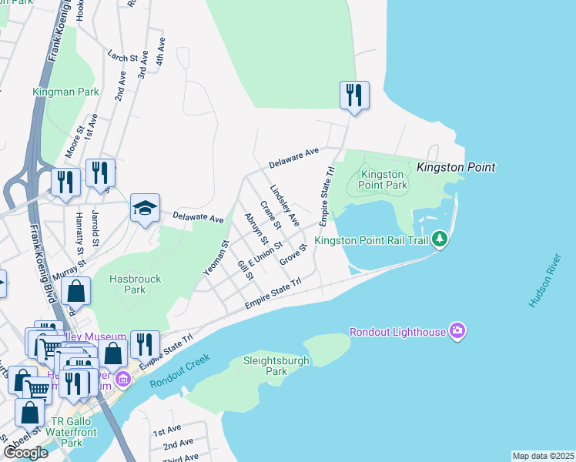The height and width of the screenshot is (462, 576).
Task: Click the shopping cart marker near bottom-left
Action: point(39,389)
